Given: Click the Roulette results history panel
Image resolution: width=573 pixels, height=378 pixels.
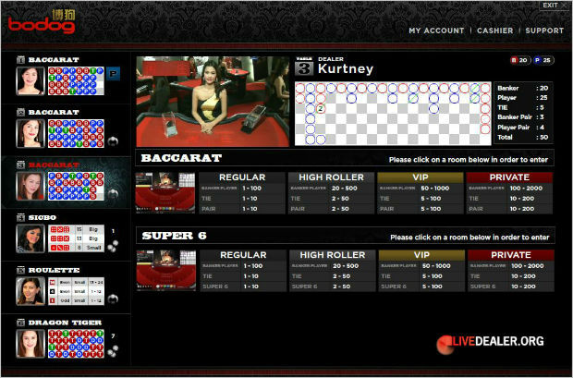Looking at the screenshot, I should (x=76, y=291).
